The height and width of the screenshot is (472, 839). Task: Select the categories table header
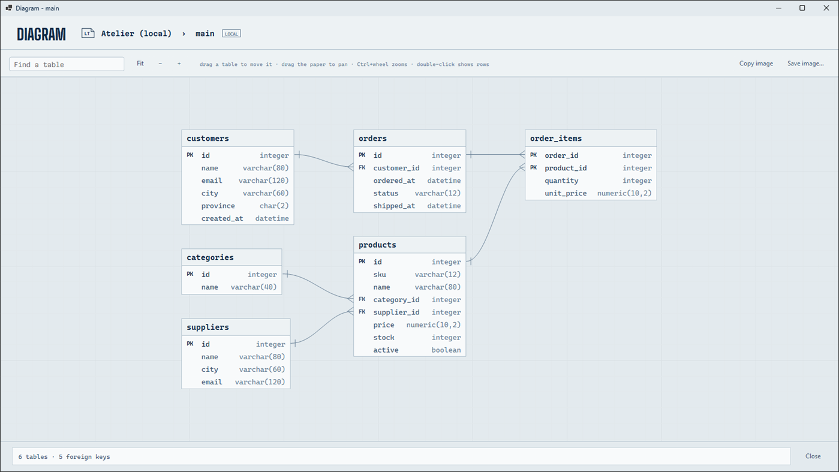click(231, 257)
